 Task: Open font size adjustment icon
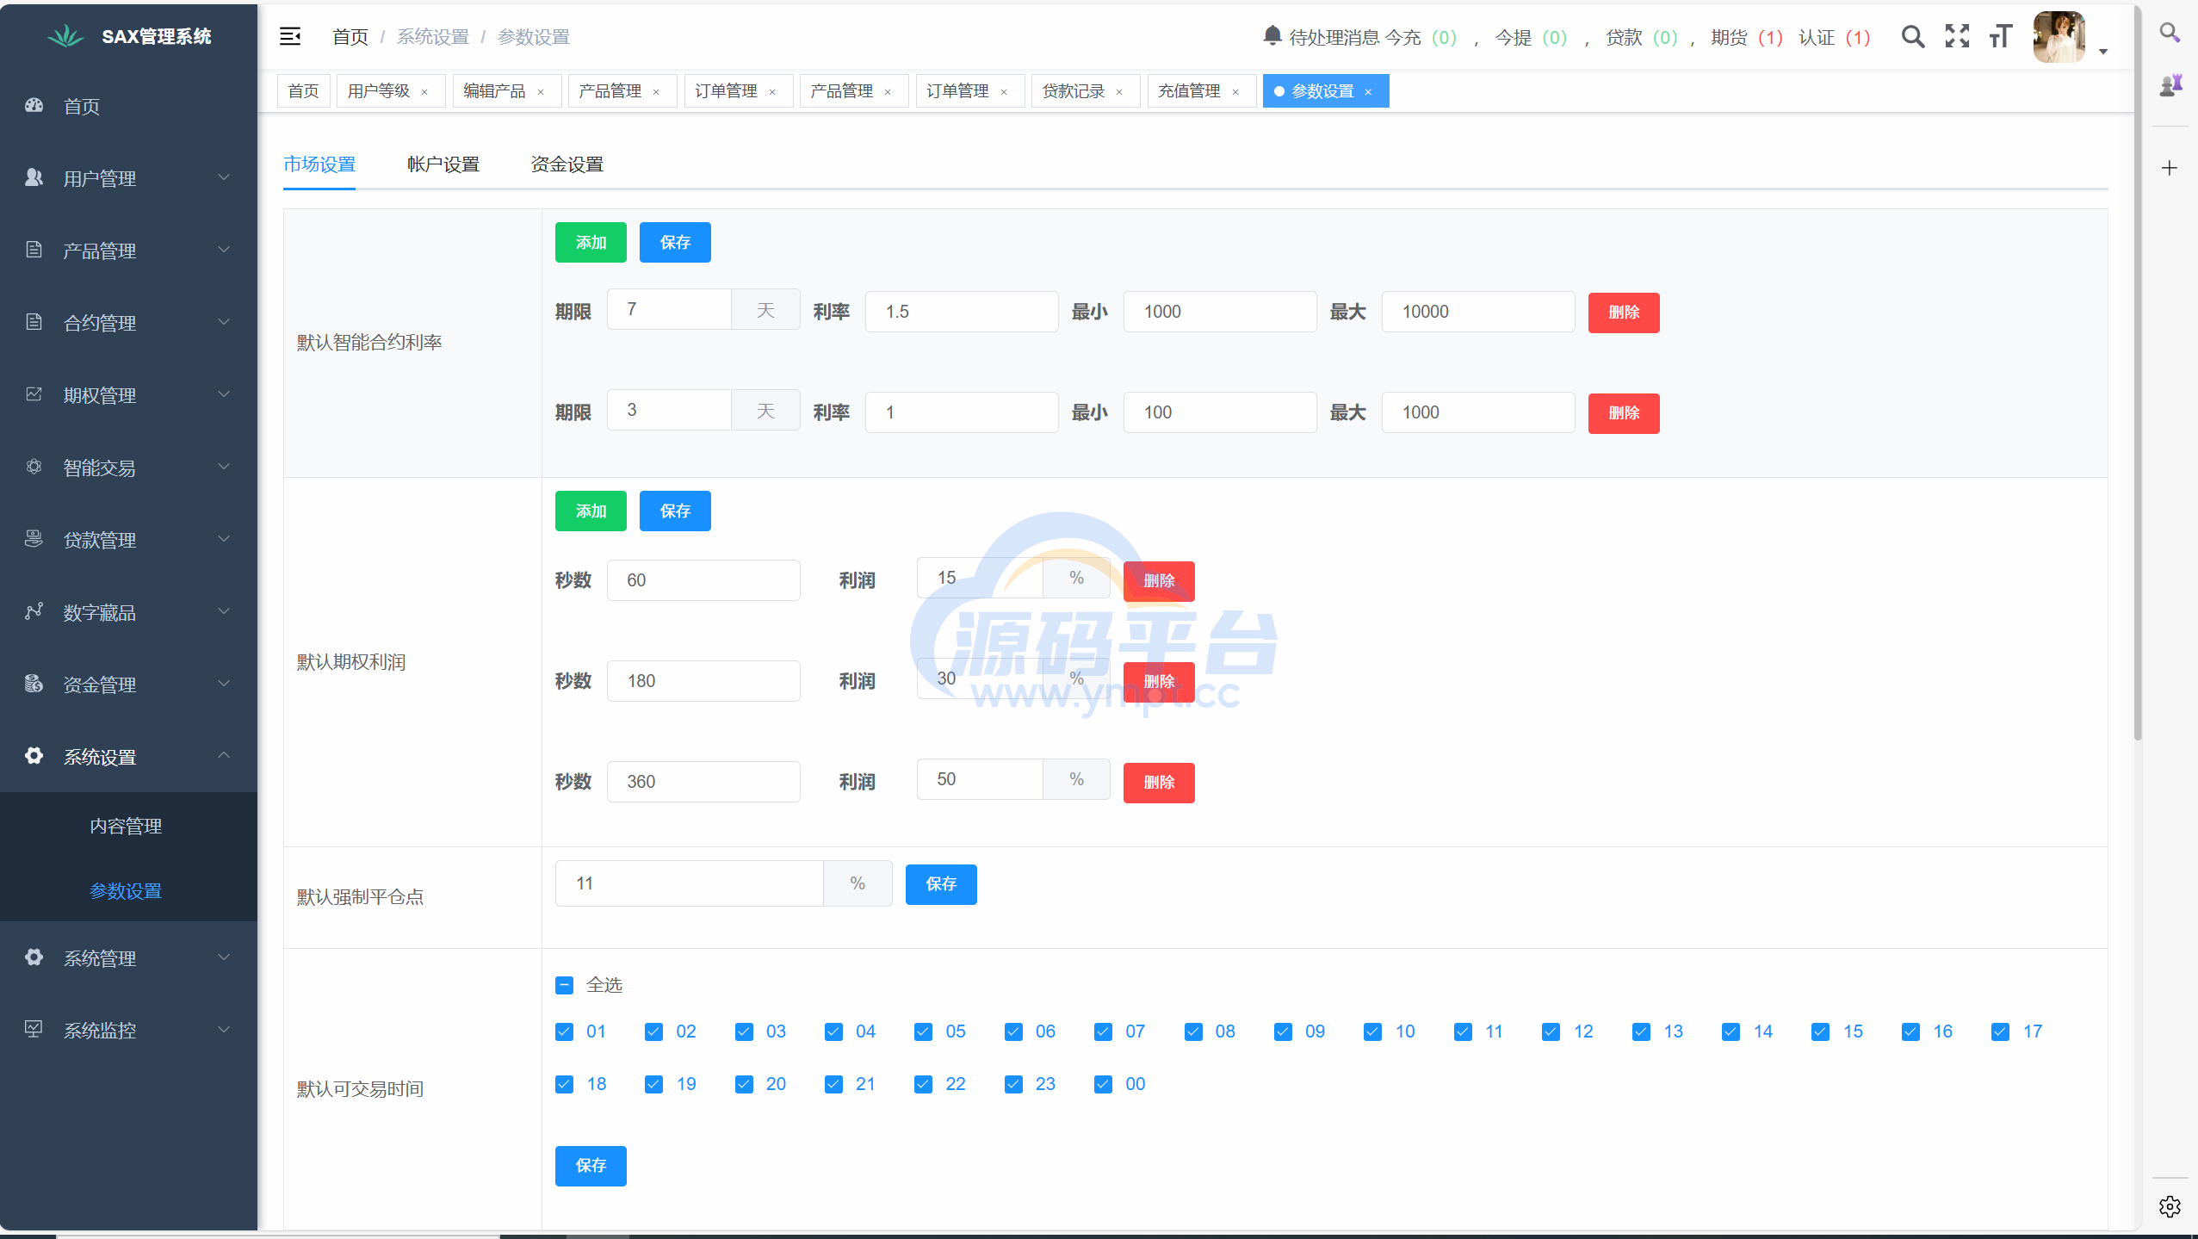[2001, 36]
